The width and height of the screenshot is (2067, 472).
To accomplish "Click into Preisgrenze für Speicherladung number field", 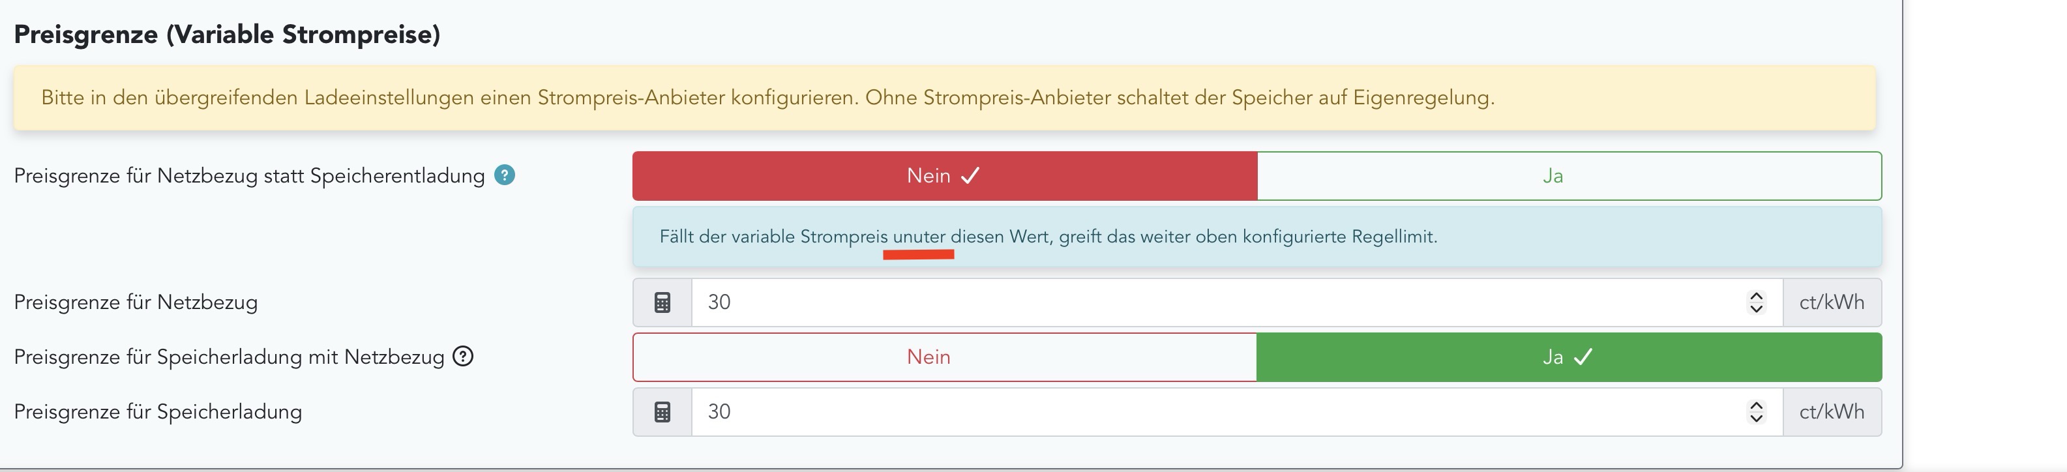I will [x=1204, y=412].
